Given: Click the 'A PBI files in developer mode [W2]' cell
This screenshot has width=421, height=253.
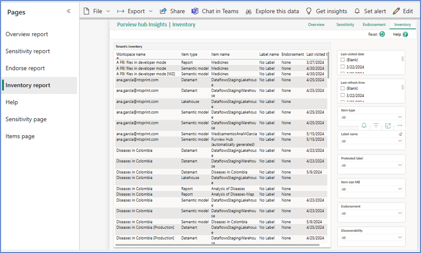Looking at the screenshot, I should (145, 74).
